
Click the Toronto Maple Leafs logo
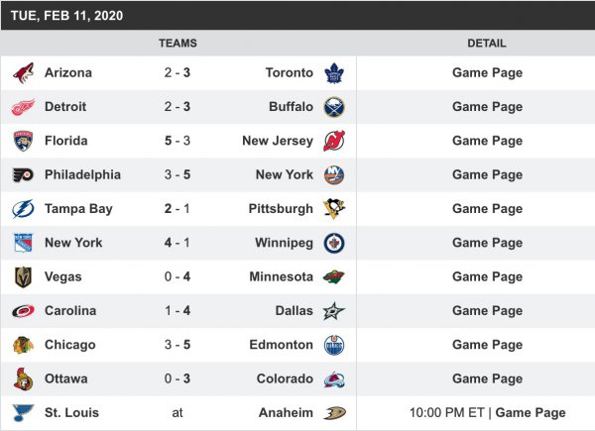(x=334, y=72)
